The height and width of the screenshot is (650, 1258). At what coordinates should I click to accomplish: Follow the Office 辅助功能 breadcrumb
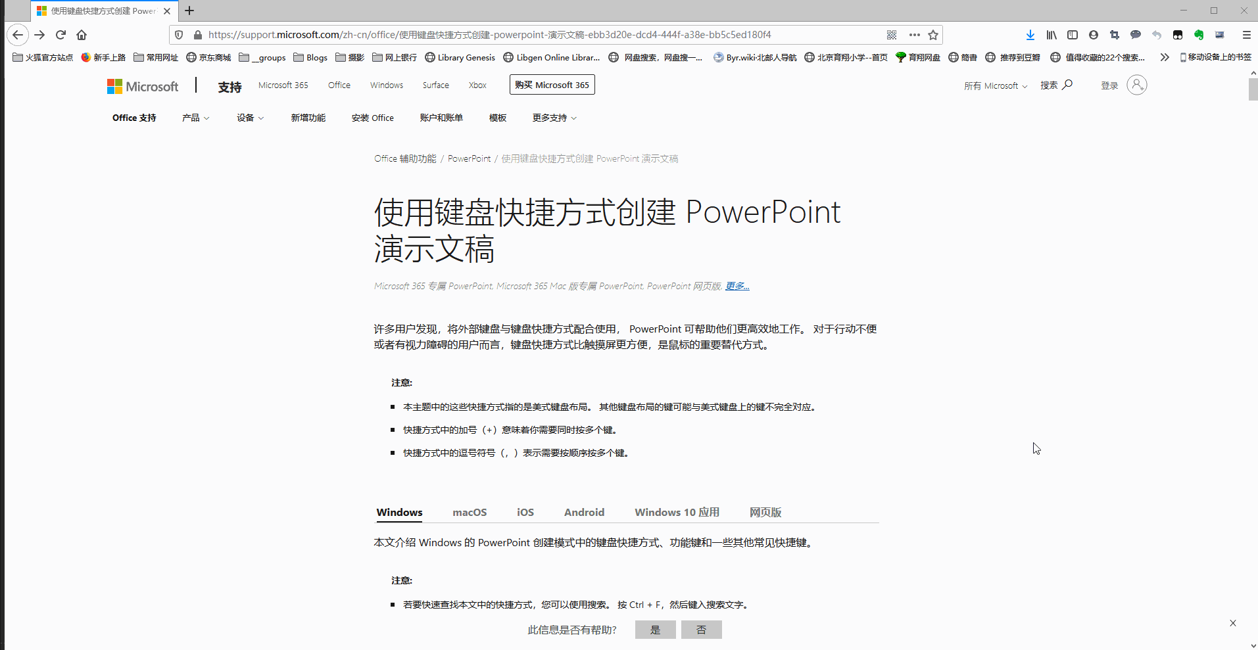click(x=405, y=158)
